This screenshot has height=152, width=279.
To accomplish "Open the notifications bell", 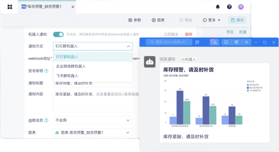I will [x=218, y=7].
